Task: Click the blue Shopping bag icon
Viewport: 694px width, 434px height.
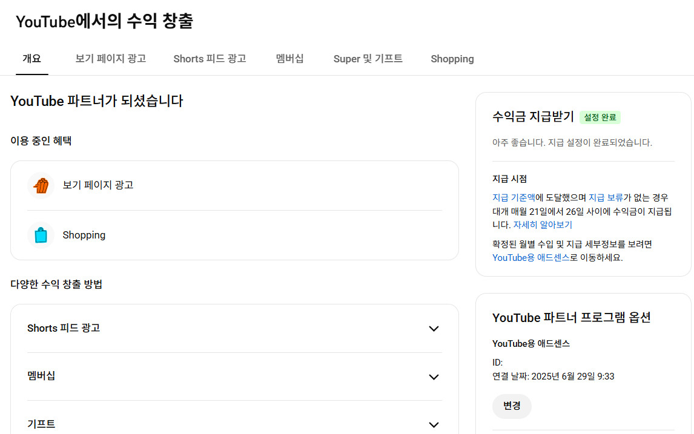Action: click(41, 235)
